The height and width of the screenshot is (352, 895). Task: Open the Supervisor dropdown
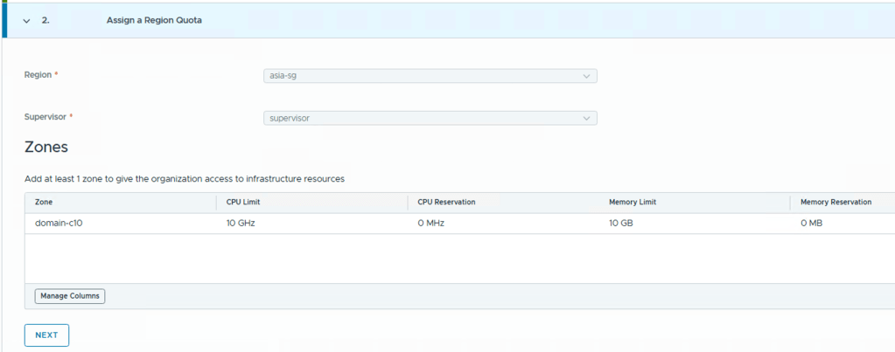tap(430, 118)
